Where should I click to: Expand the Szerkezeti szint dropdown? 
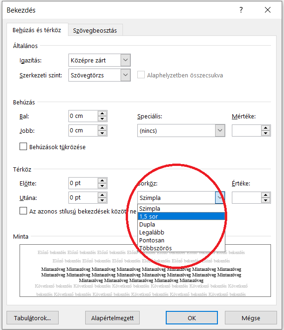[125, 75]
